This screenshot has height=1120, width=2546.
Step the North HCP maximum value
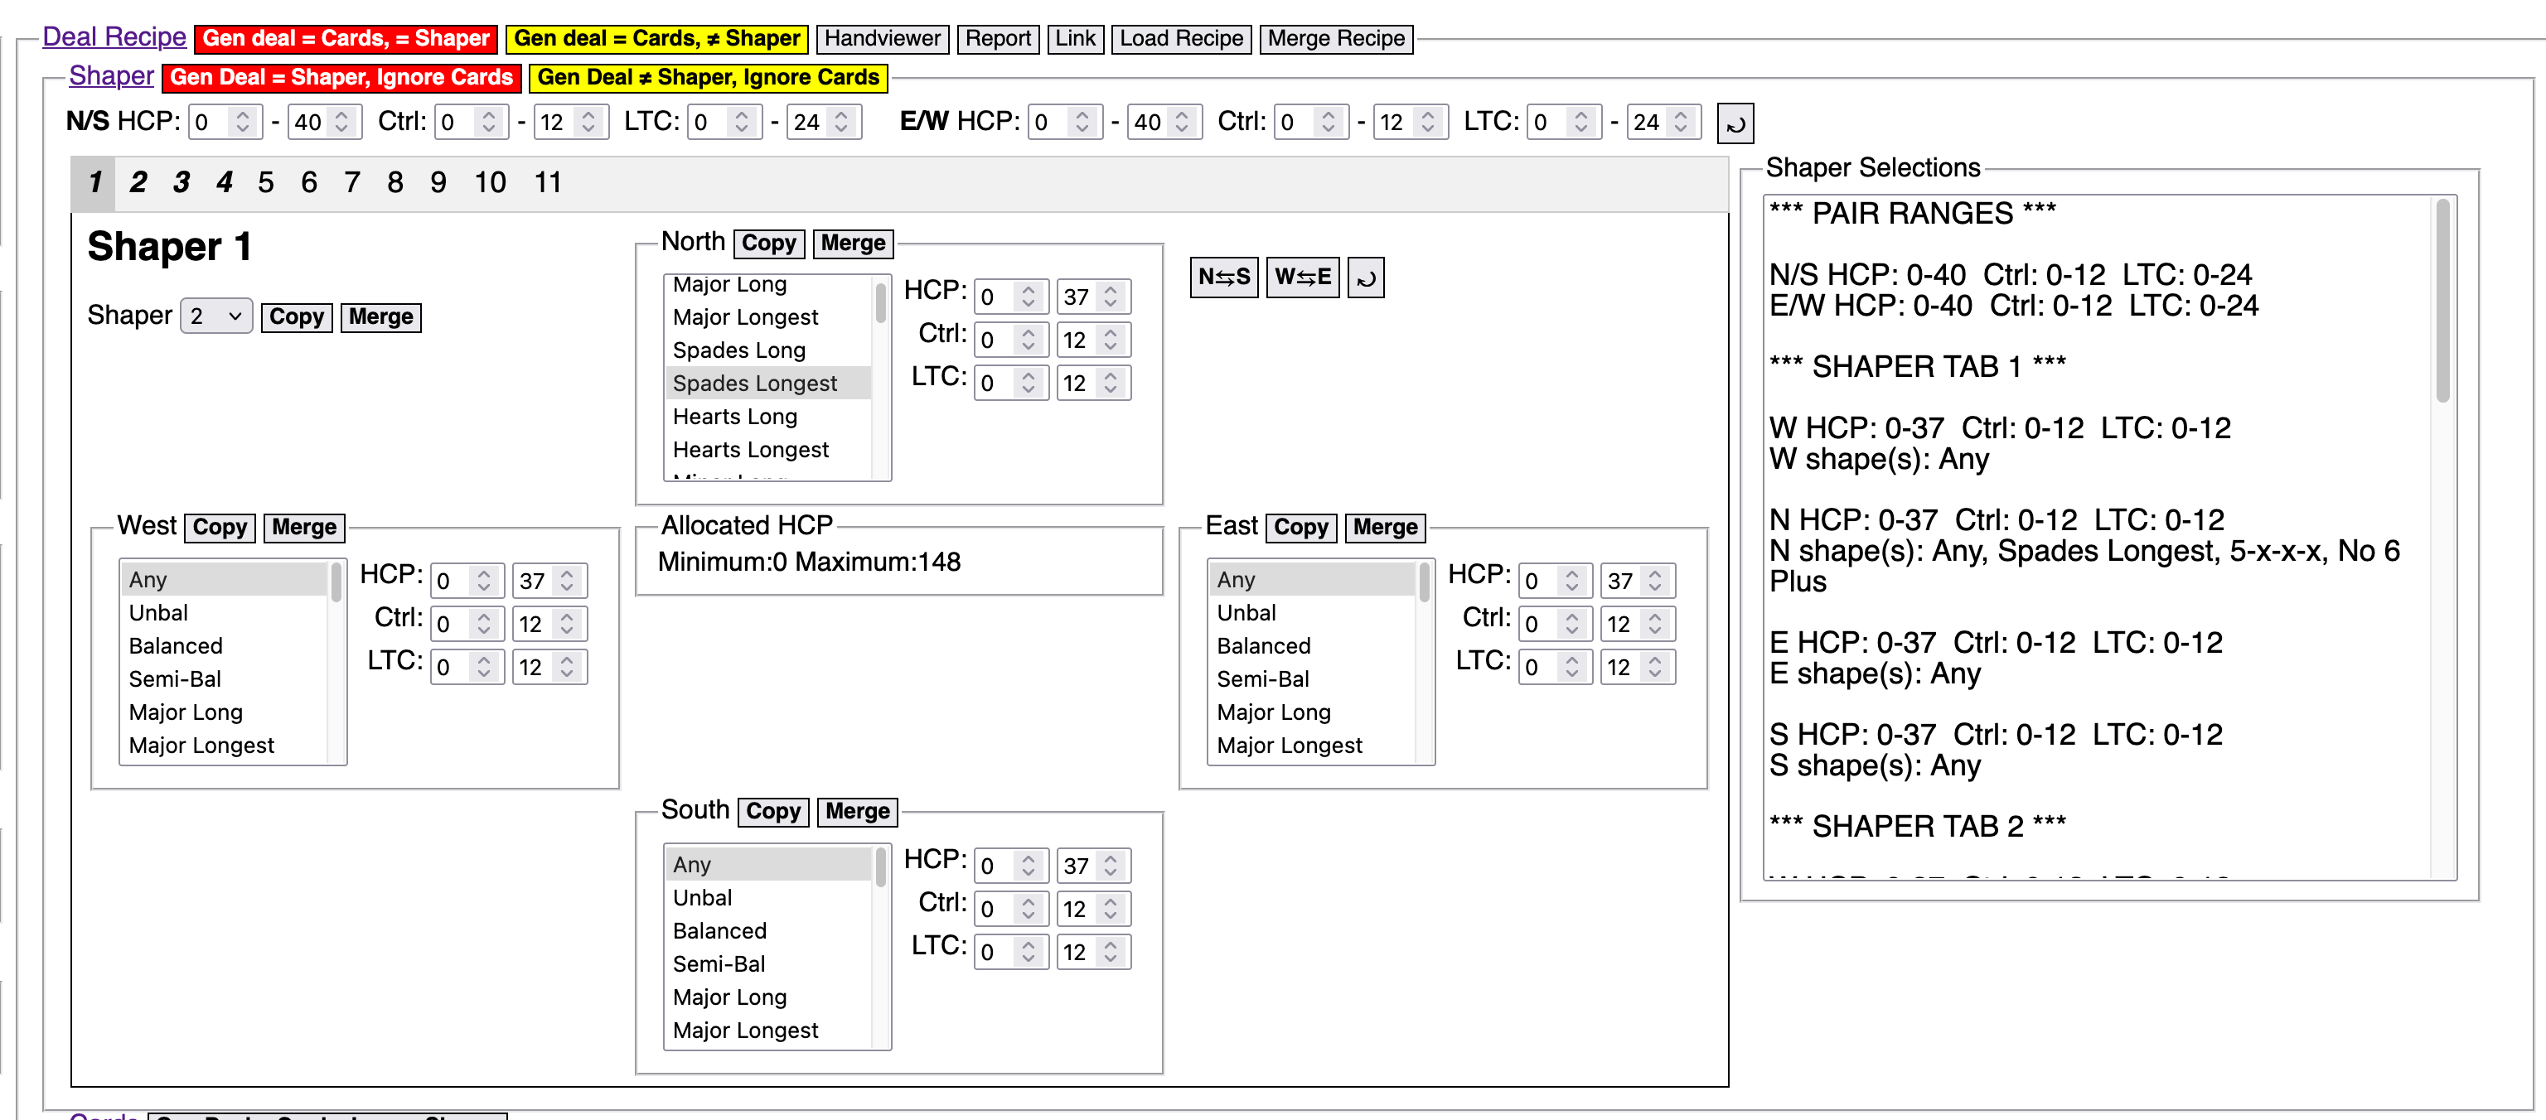click(x=1111, y=291)
